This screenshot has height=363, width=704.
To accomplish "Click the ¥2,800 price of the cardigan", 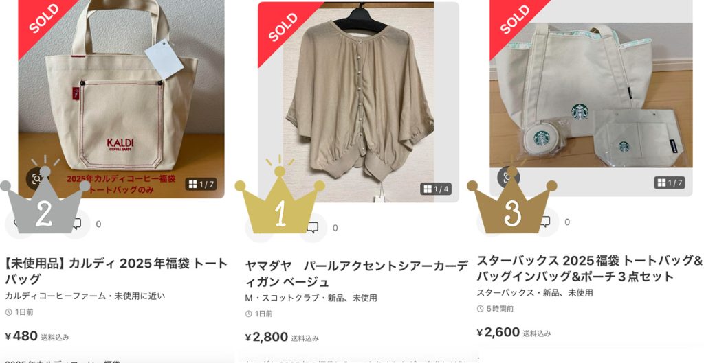I will coord(267,337).
